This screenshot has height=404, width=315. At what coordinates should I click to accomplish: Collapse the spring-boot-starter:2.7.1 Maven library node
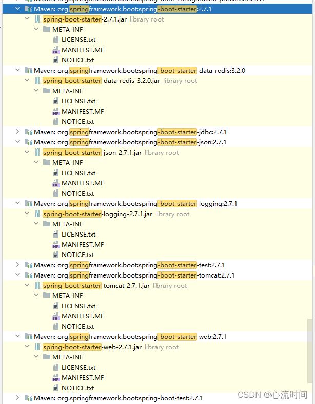click(x=17, y=9)
